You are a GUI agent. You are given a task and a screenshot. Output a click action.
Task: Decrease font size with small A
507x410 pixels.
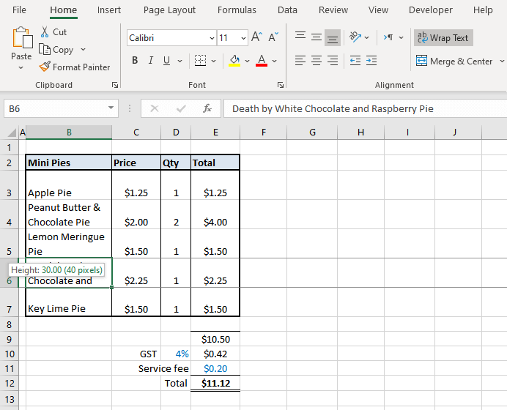point(273,37)
